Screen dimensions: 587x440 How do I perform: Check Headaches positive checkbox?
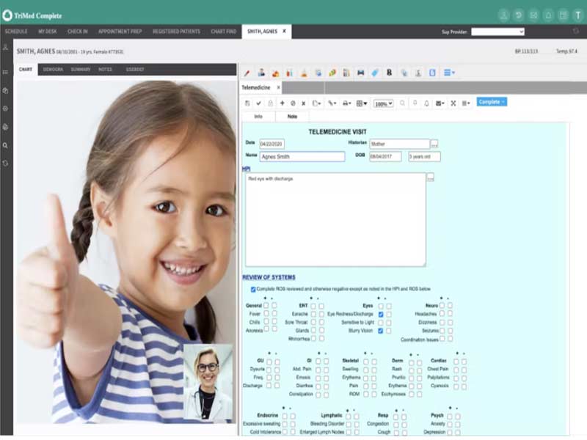coord(442,314)
